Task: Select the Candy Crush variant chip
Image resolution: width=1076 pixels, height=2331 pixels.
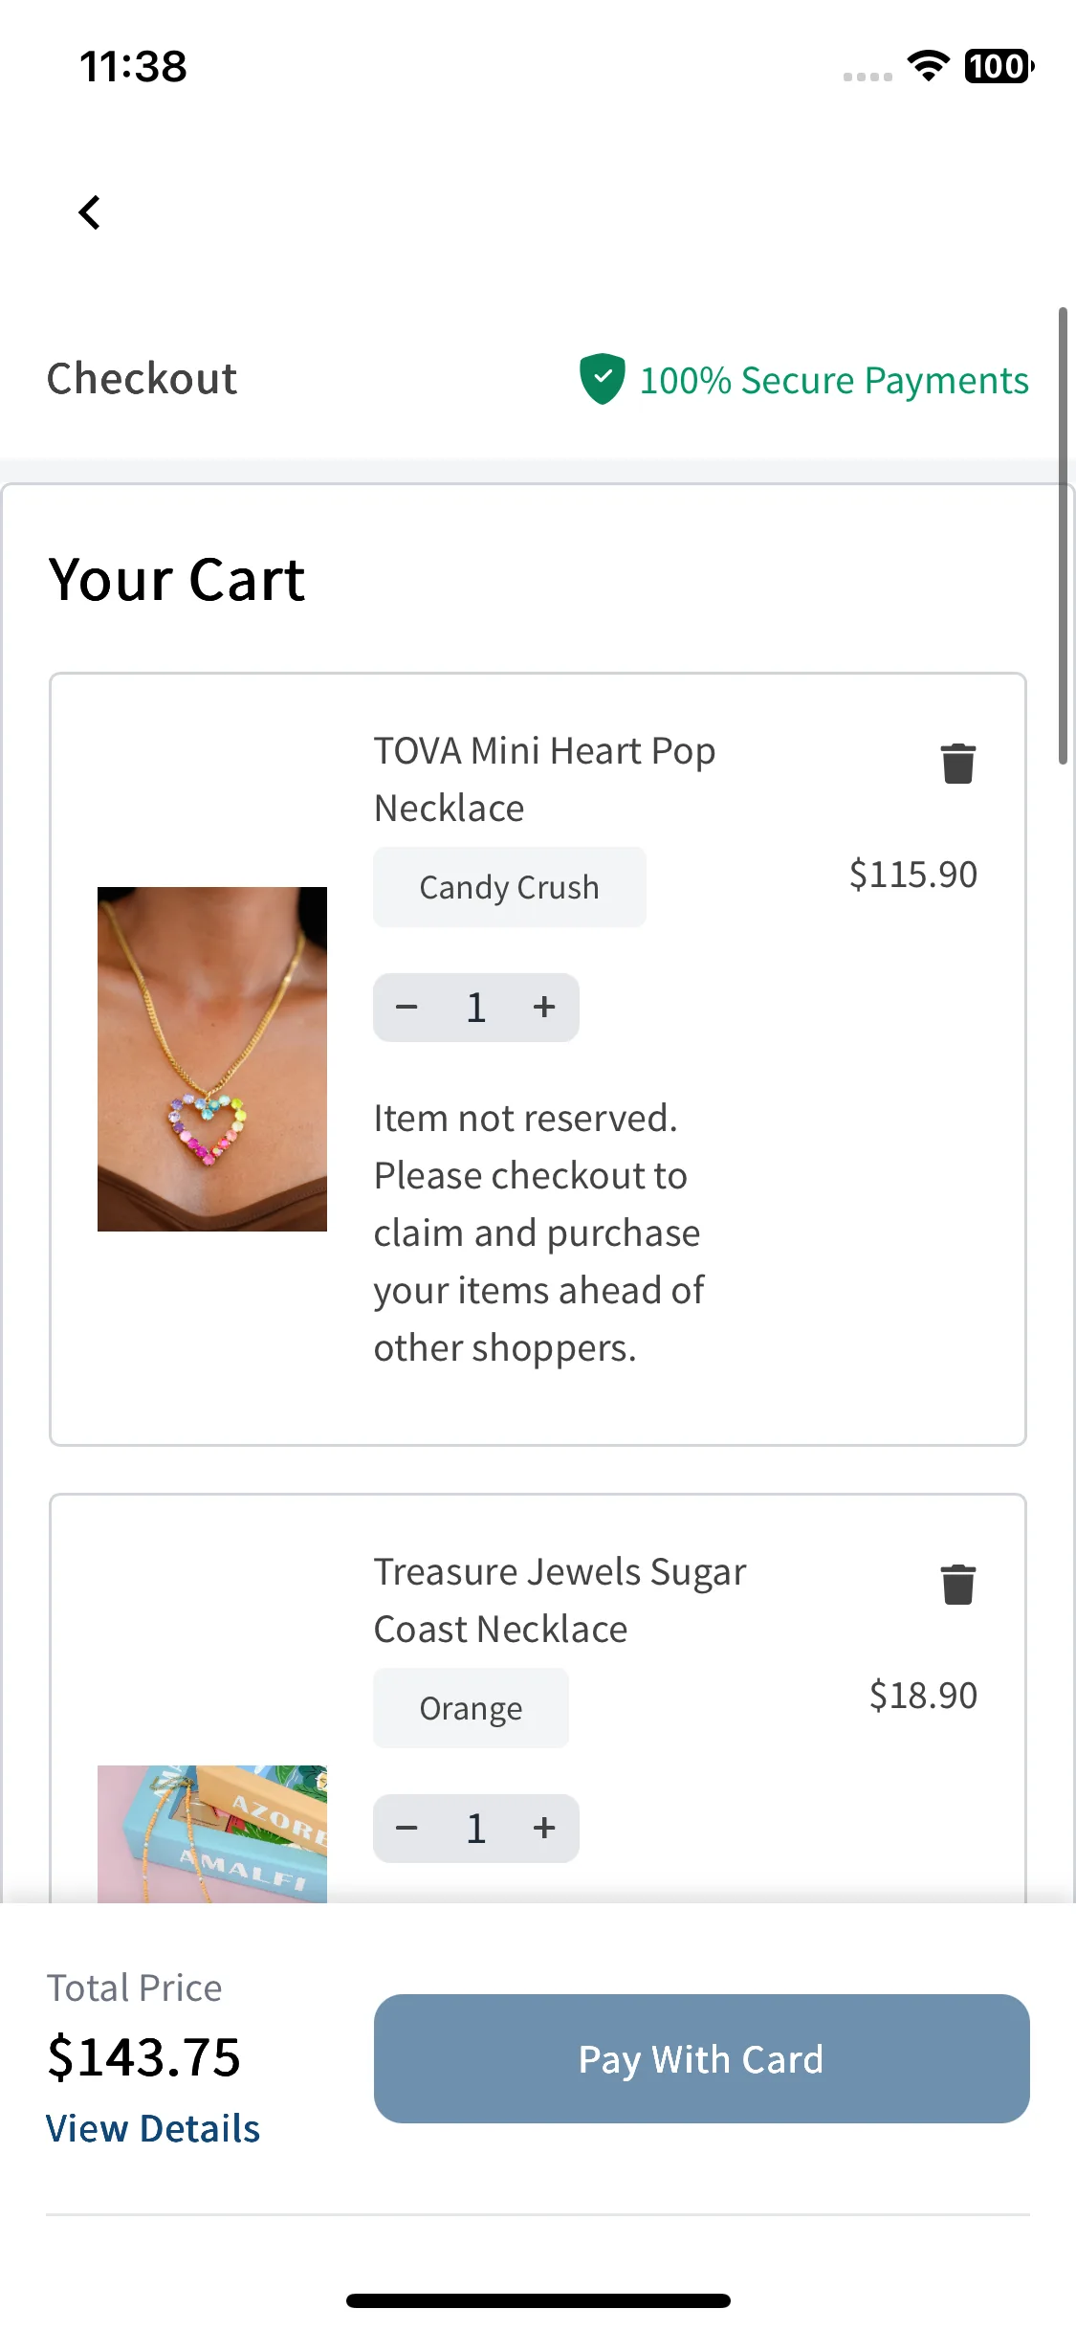Action: point(510,887)
